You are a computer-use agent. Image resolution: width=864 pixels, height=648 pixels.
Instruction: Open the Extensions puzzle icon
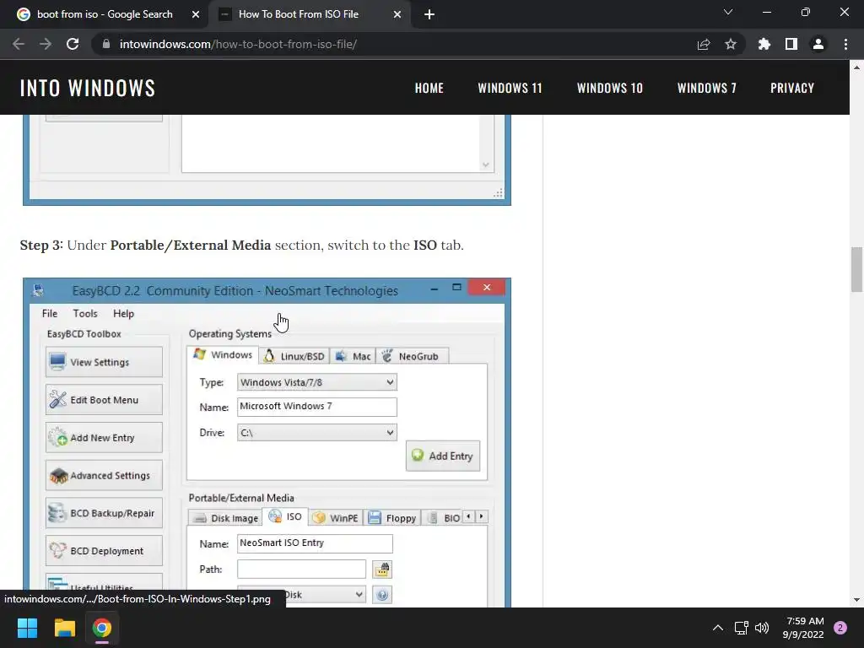764,44
